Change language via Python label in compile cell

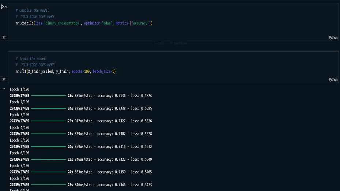(333, 38)
